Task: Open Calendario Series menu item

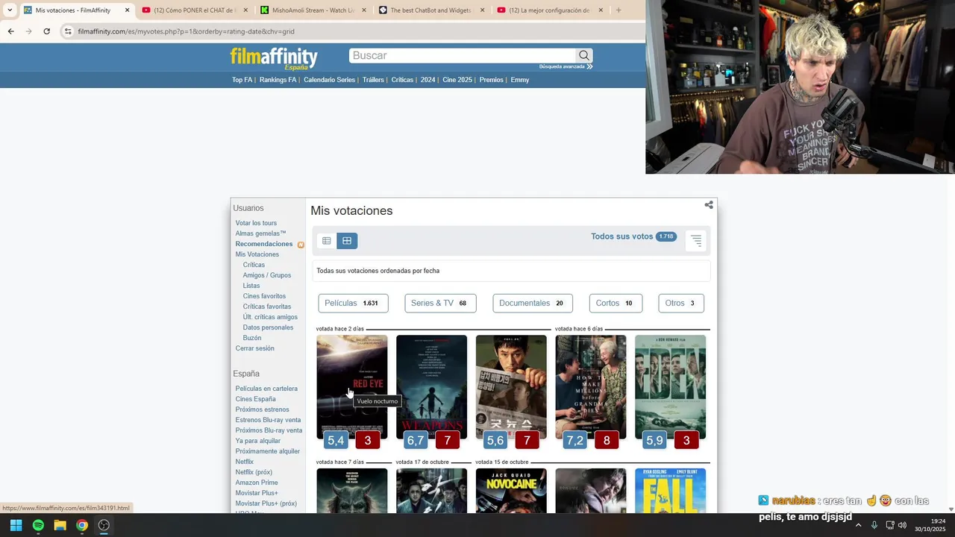Action: [329, 80]
